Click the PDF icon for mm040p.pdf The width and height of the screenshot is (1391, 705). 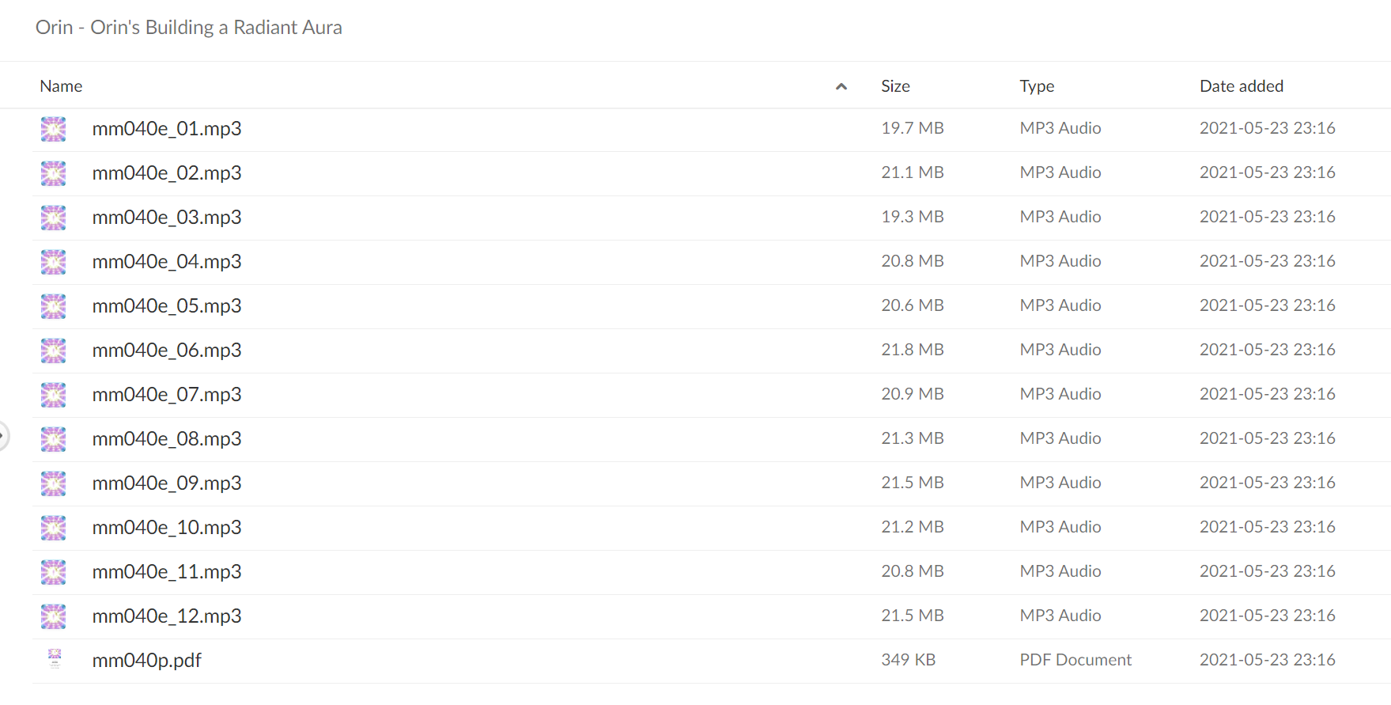coord(55,659)
